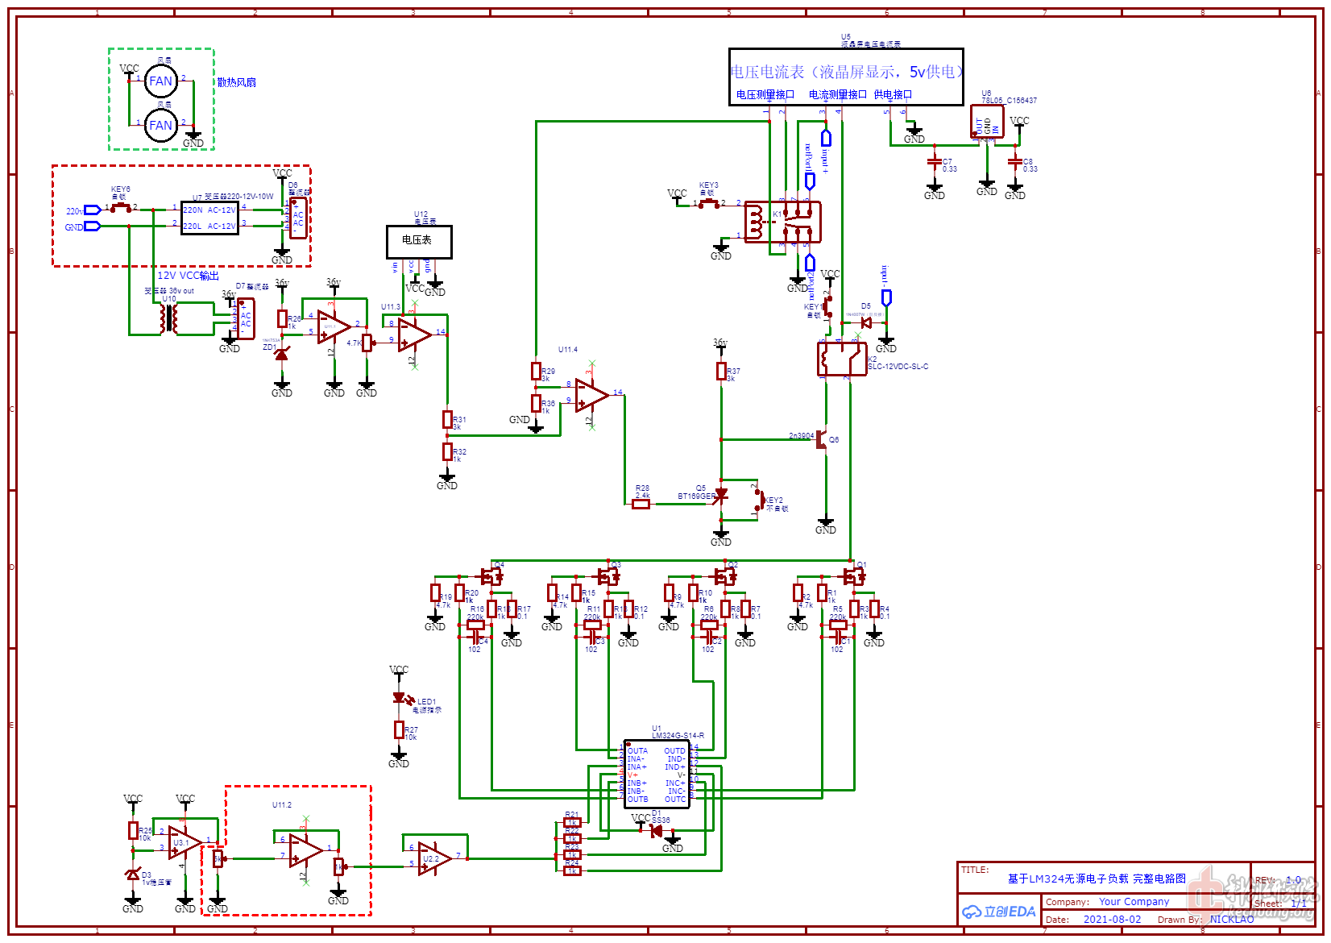
Task: Click the K2 relay SLC-12VDC-SL-C
Action: [x=842, y=359]
